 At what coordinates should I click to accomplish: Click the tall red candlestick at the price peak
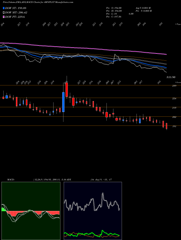point(67,90)
